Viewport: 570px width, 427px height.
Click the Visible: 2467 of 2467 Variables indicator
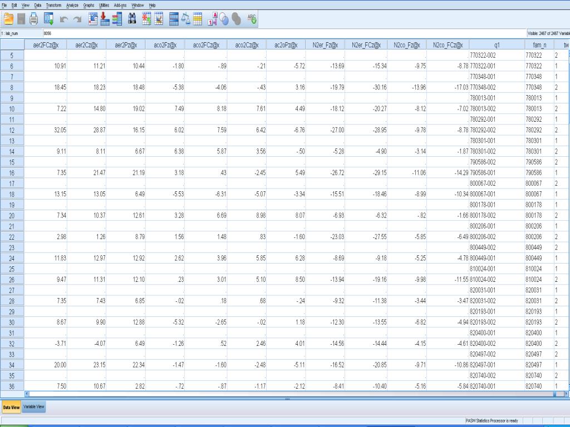(x=548, y=33)
